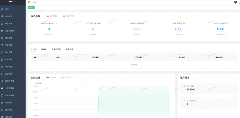This screenshot has width=240, height=118.
Task: Open the 已审批记录 tab
Action: coord(56,49)
